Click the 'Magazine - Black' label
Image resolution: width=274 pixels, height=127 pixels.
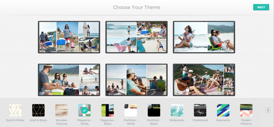(108, 122)
